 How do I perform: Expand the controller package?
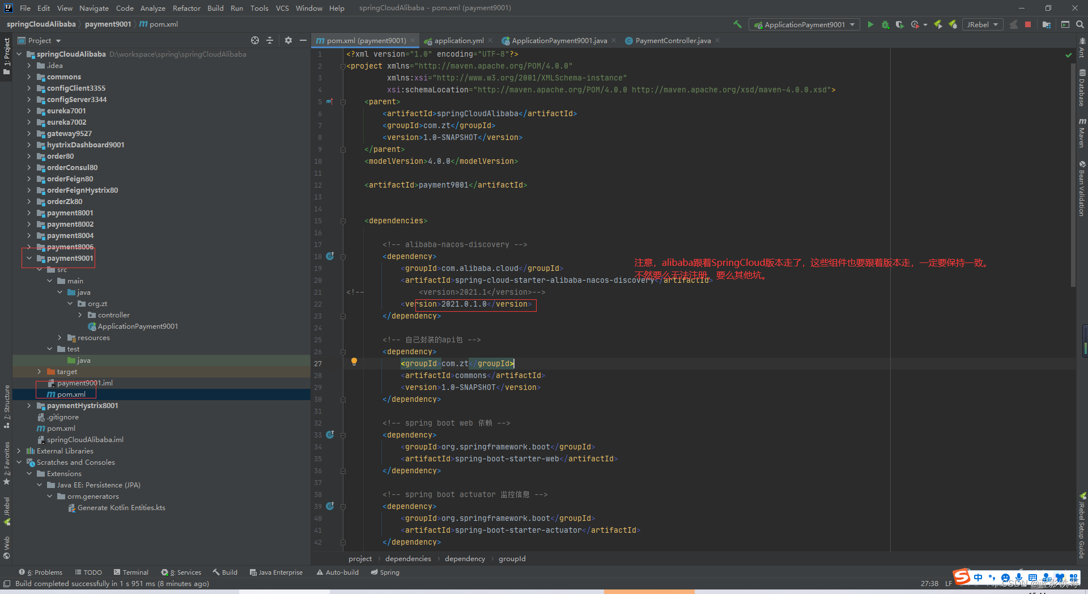pos(80,315)
